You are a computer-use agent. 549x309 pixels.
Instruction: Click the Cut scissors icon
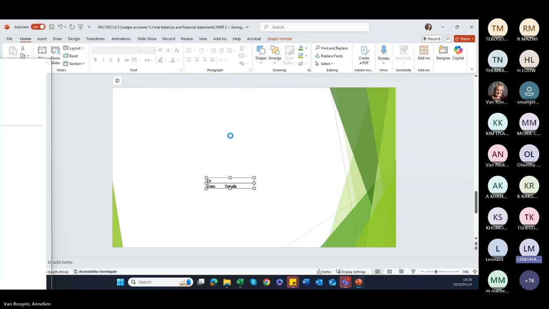point(23,48)
